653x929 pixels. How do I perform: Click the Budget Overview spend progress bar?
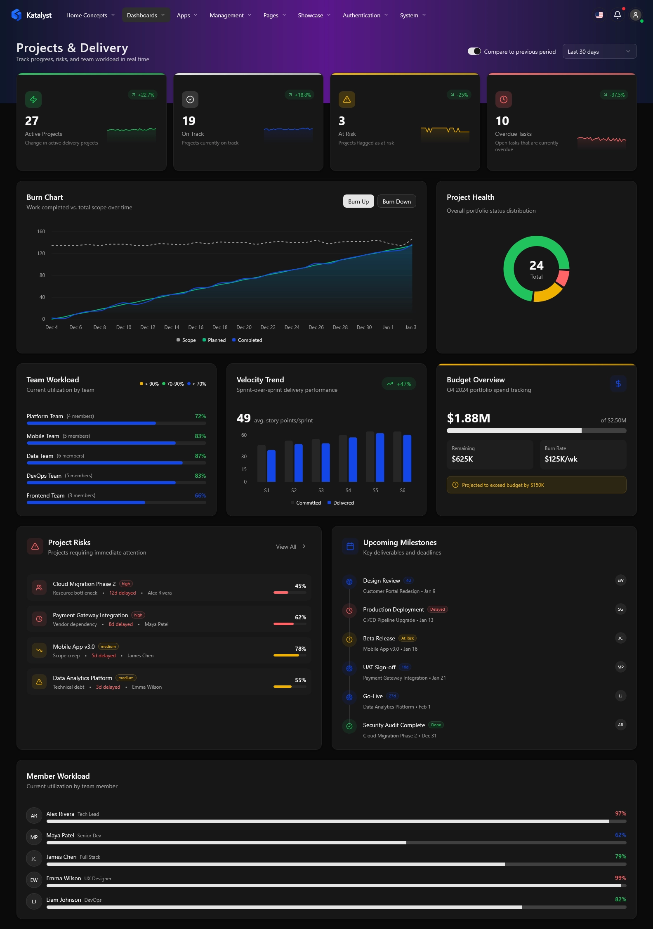pos(536,431)
